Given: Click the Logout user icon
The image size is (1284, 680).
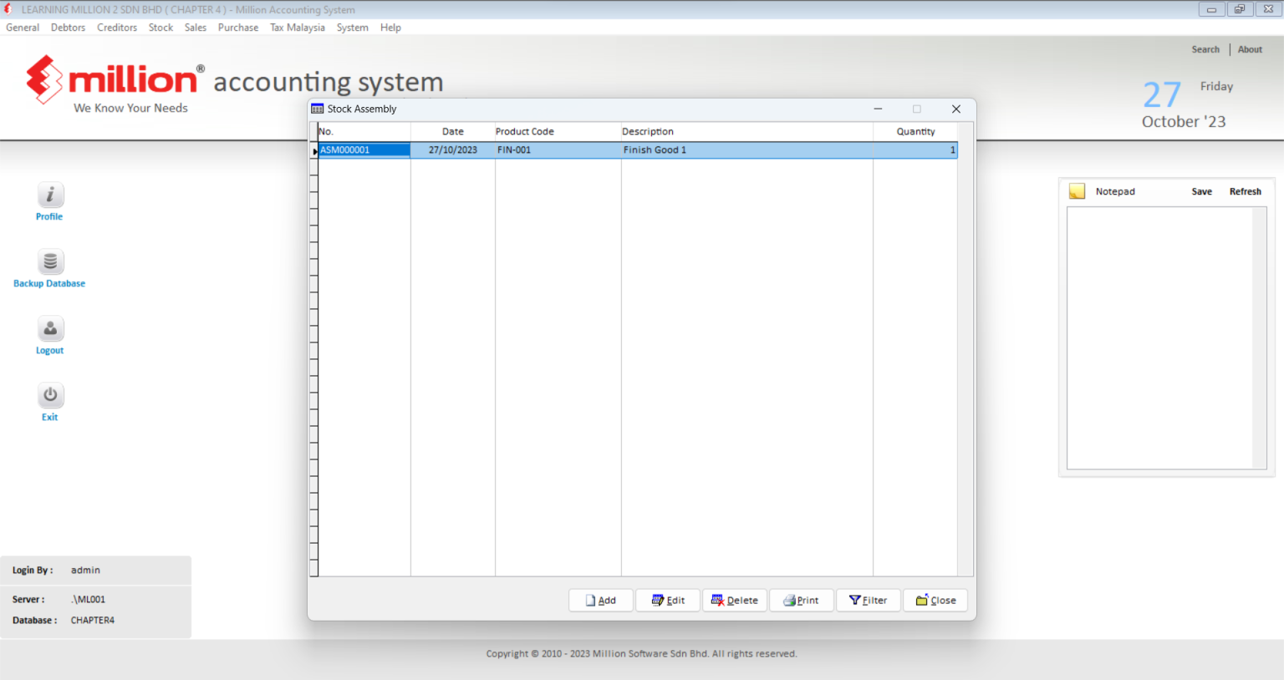Looking at the screenshot, I should [50, 328].
